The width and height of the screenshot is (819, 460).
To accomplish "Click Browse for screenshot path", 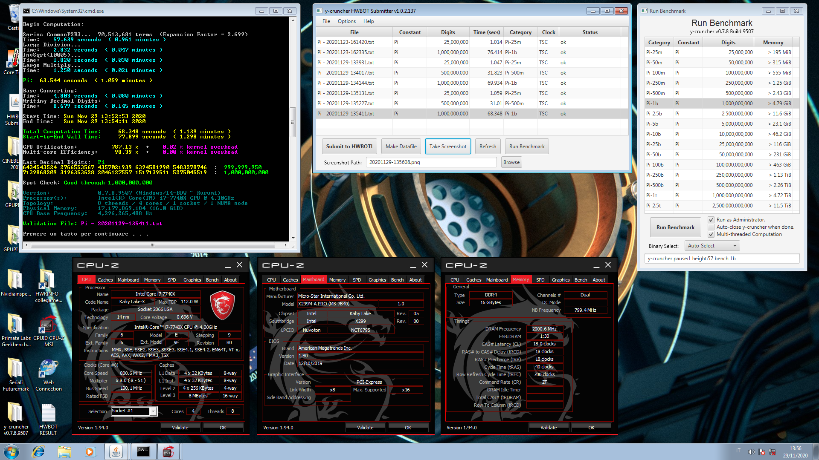I will tap(511, 162).
